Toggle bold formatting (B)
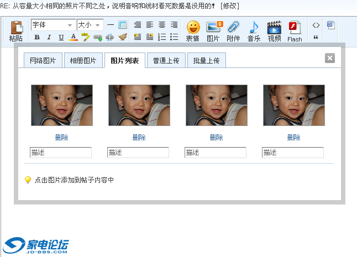The width and height of the screenshot is (357, 257). point(37,37)
